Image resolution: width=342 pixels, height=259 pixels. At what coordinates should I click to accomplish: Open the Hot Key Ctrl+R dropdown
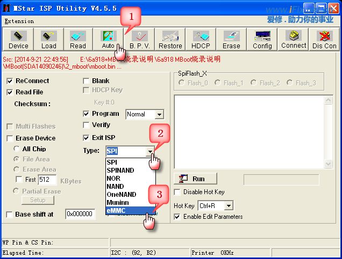tap(229, 206)
